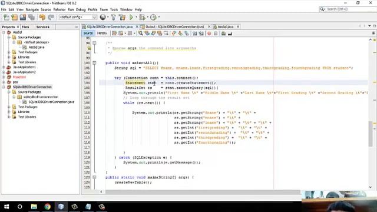
Task: Select SQLiteJDBCDriverConnection.java file in tree
Action: [51, 102]
